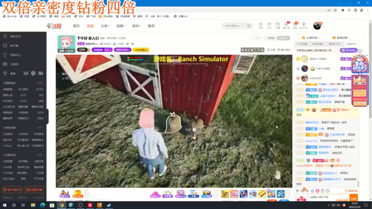Click the purple become diamond fan button
372x209 pixels.
pos(348,50)
